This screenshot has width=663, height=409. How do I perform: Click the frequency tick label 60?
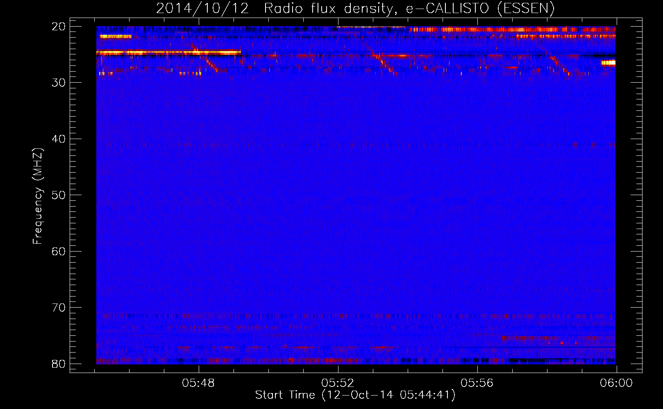(59, 251)
